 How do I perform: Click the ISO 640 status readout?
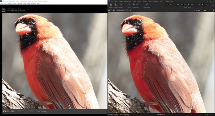110,114
